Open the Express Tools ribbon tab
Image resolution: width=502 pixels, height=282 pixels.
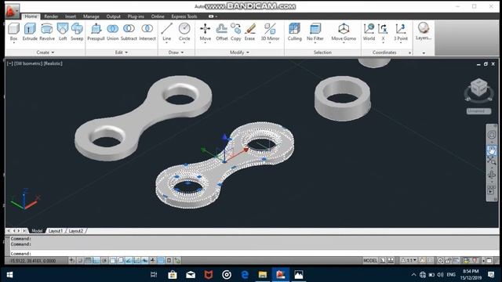[184, 16]
